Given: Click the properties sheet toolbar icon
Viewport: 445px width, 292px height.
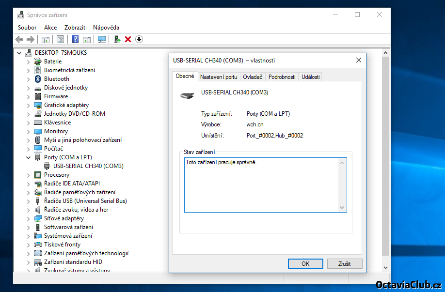Looking at the screenshot, I should pyautogui.click(x=60, y=39).
